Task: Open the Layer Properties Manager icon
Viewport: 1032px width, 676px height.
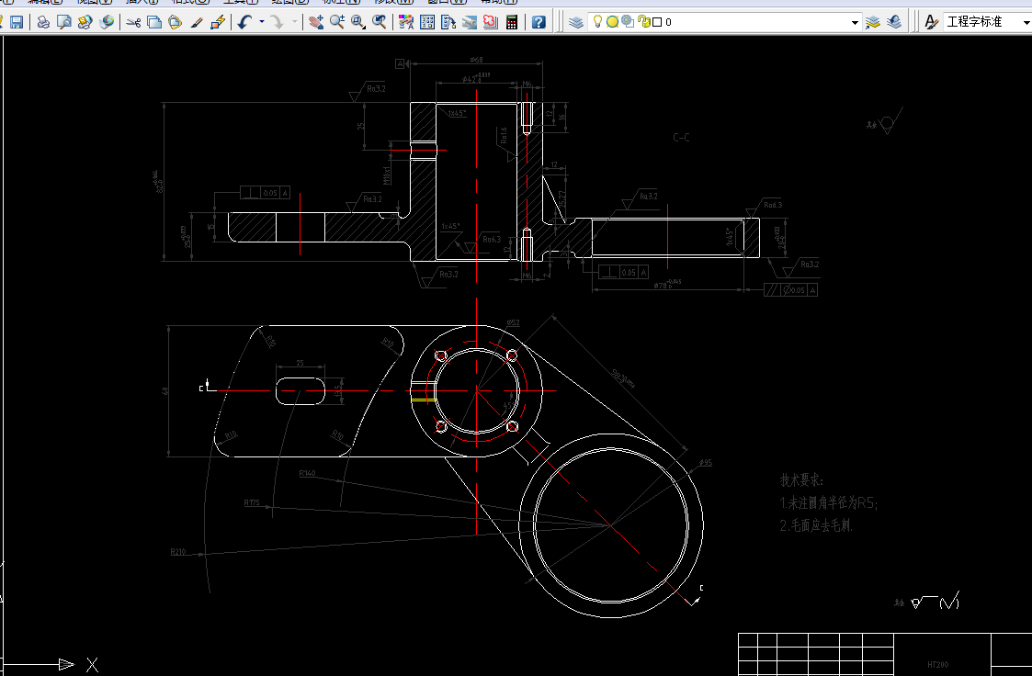Action: [576, 22]
